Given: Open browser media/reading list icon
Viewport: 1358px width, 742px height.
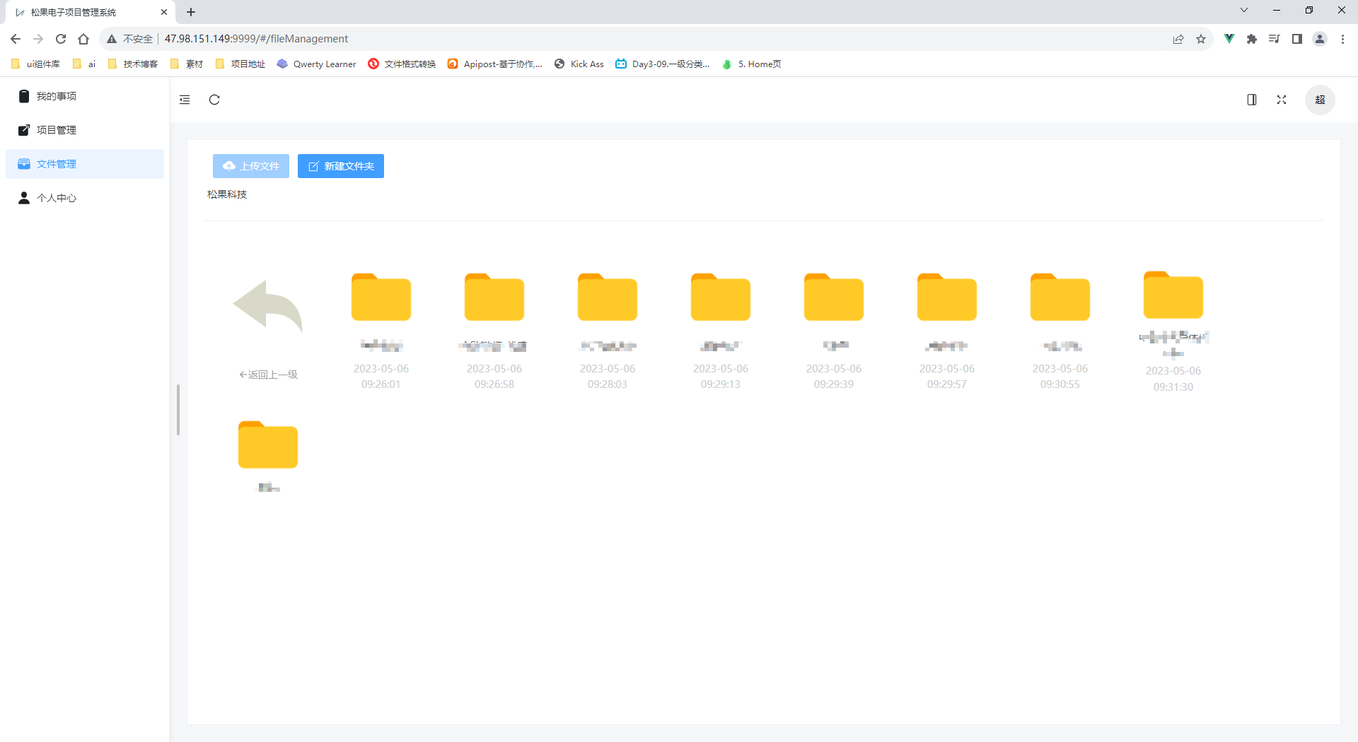Looking at the screenshot, I should (x=1275, y=39).
